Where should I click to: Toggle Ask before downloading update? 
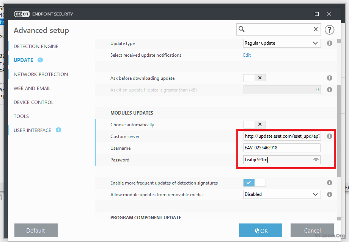pyautogui.click(x=255, y=78)
